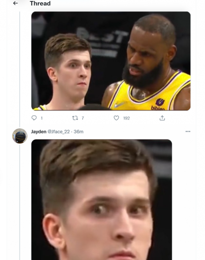Retweet using the retweet arrows icon
Viewport: 205px width, 260px height.
pos(75,118)
